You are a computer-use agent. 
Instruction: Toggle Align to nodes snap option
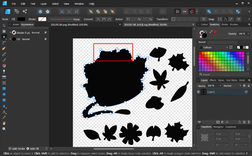[219, 19]
